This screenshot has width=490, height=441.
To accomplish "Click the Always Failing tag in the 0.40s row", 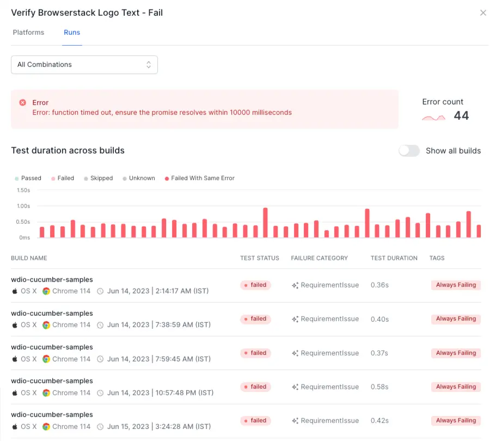I will [x=456, y=319].
